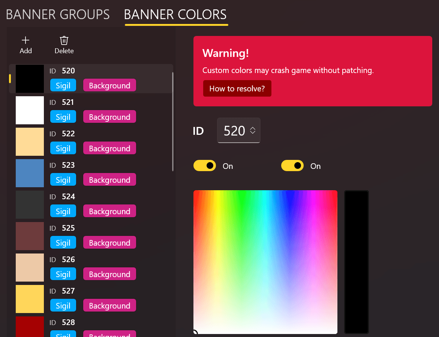439x337 pixels.
Task: Switch to the BANNER GROUPS tab
Action: click(x=58, y=14)
